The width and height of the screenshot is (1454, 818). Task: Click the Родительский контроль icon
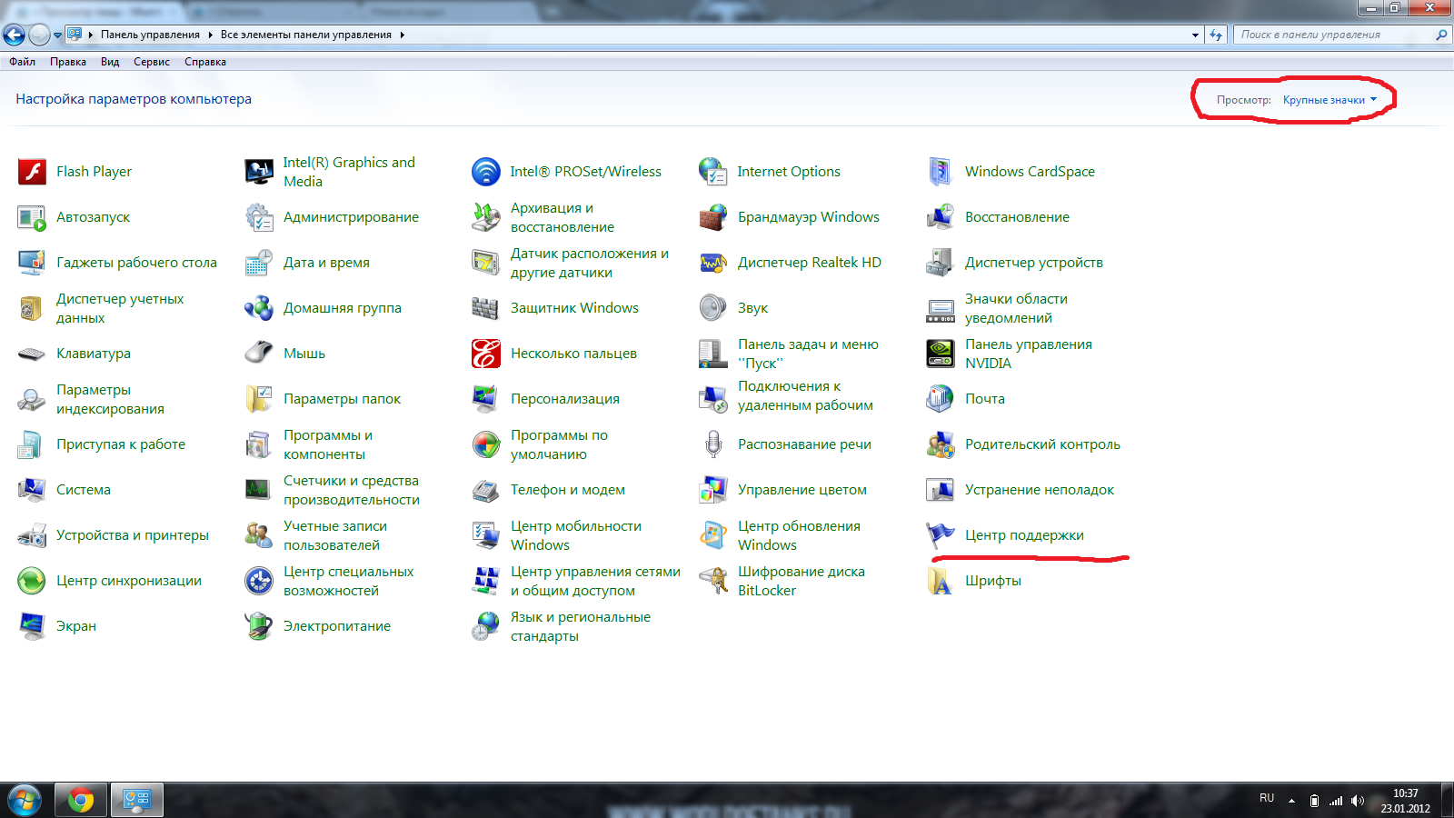pyautogui.click(x=941, y=444)
